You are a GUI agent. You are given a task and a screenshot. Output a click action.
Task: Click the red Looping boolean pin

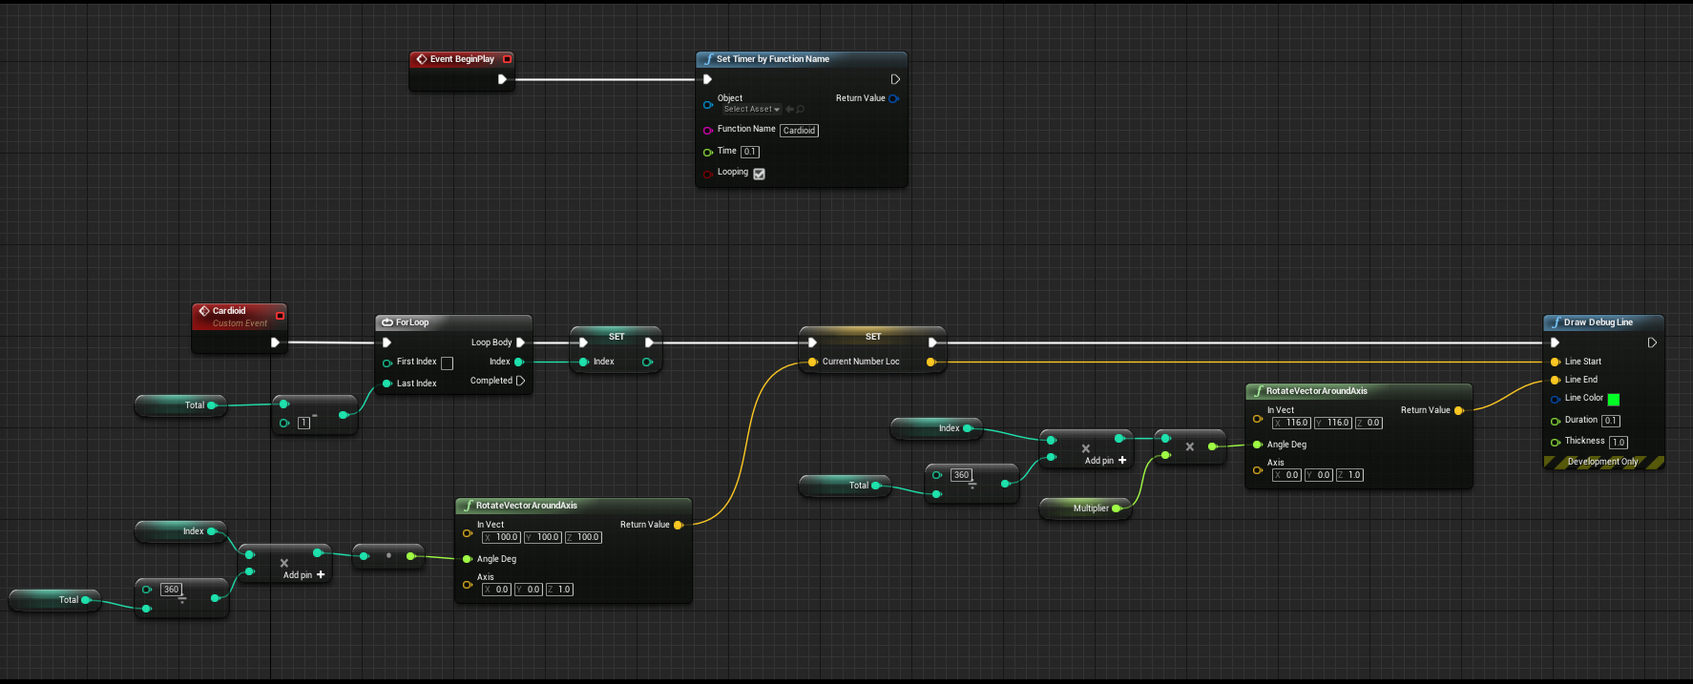(708, 175)
